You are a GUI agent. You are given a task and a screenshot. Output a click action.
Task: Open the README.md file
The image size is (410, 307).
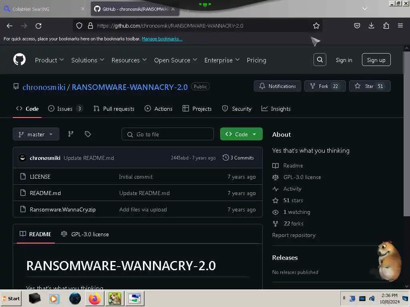point(45,193)
